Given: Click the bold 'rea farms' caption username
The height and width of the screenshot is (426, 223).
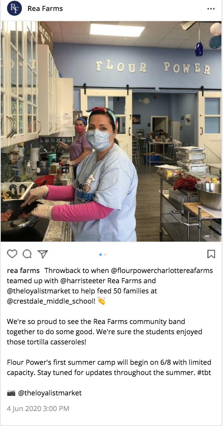Looking at the screenshot, I should point(23,271).
